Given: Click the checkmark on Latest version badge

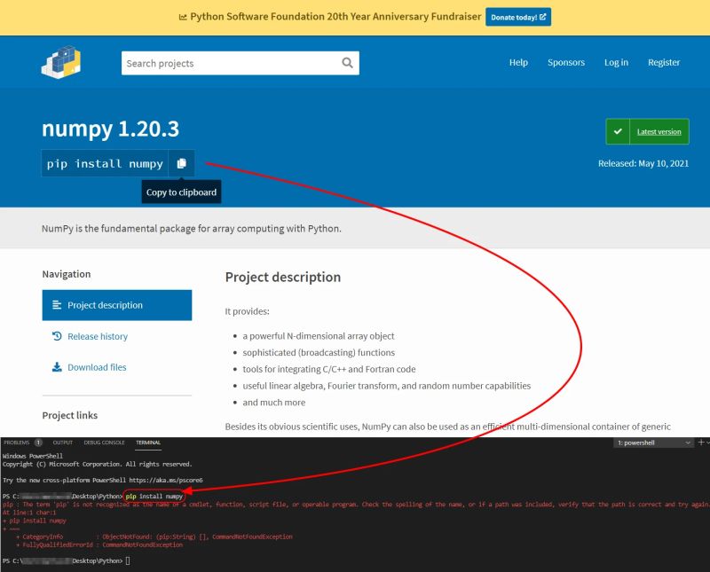Looking at the screenshot, I should 619,130.
